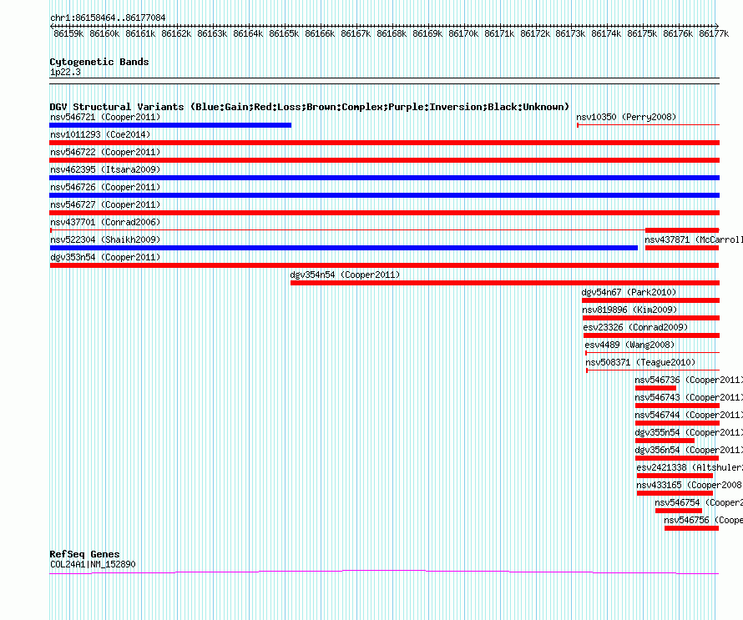Screen dimensions: 743x620
Task: Click the nsv1011293 (Coe2014) label
Action: click(100, 134)
